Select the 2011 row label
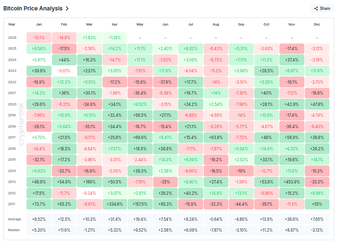Viewport: 337px width, 243px height. pos(12,204)
